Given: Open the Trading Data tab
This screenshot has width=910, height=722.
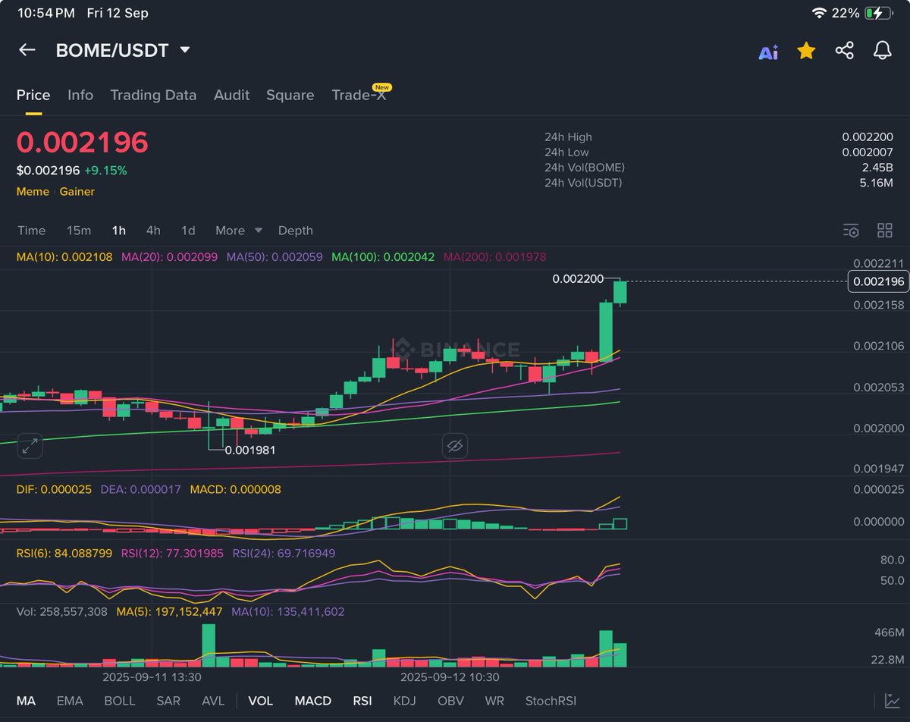Looking at the screenshot, I should [x=153, y=95].
